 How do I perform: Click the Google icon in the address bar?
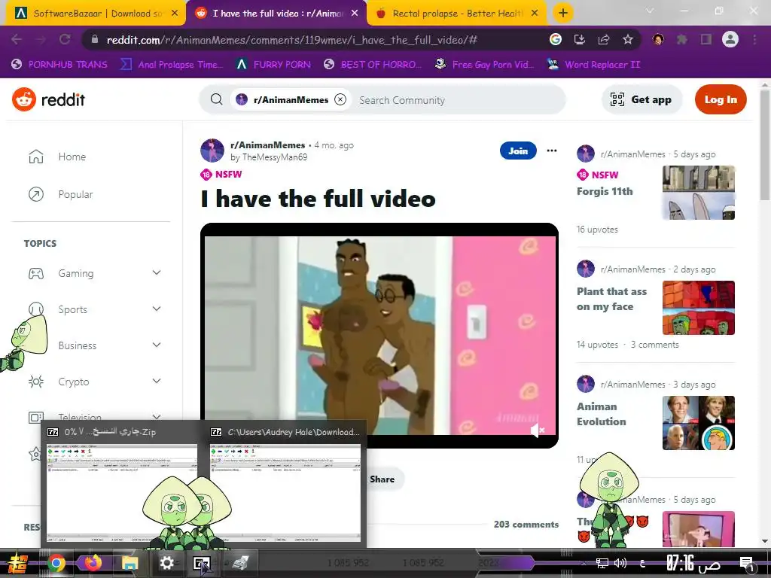555,39
